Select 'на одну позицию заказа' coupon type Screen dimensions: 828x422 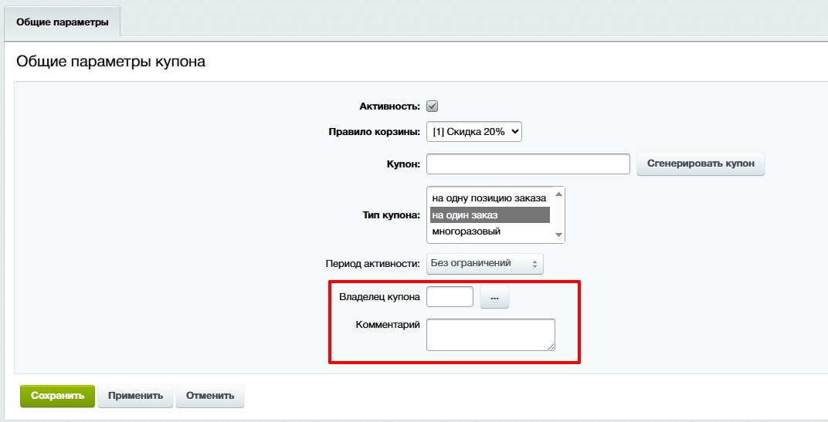(489, 198)
